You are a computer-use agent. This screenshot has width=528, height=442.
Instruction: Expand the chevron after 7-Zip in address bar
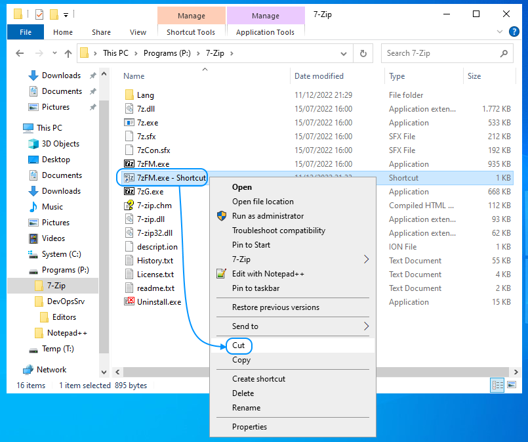(232, 53)
